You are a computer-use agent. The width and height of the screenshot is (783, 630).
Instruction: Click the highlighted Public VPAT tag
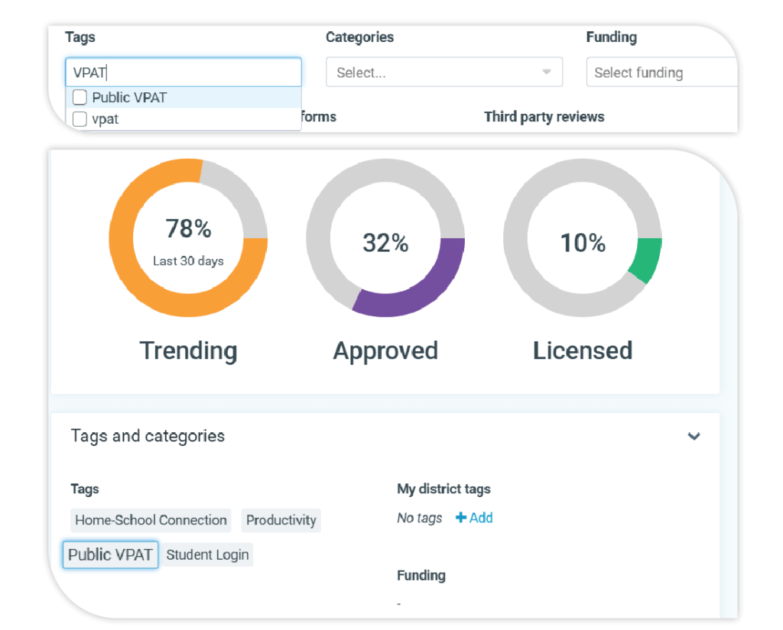[x=110, y=554]
